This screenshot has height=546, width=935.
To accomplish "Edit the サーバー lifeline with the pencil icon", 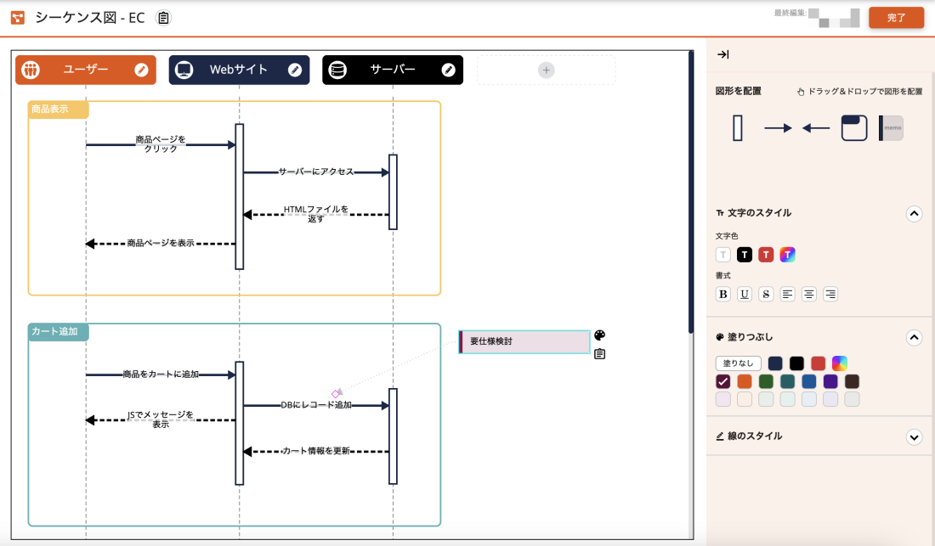I will tap(449, 70).
